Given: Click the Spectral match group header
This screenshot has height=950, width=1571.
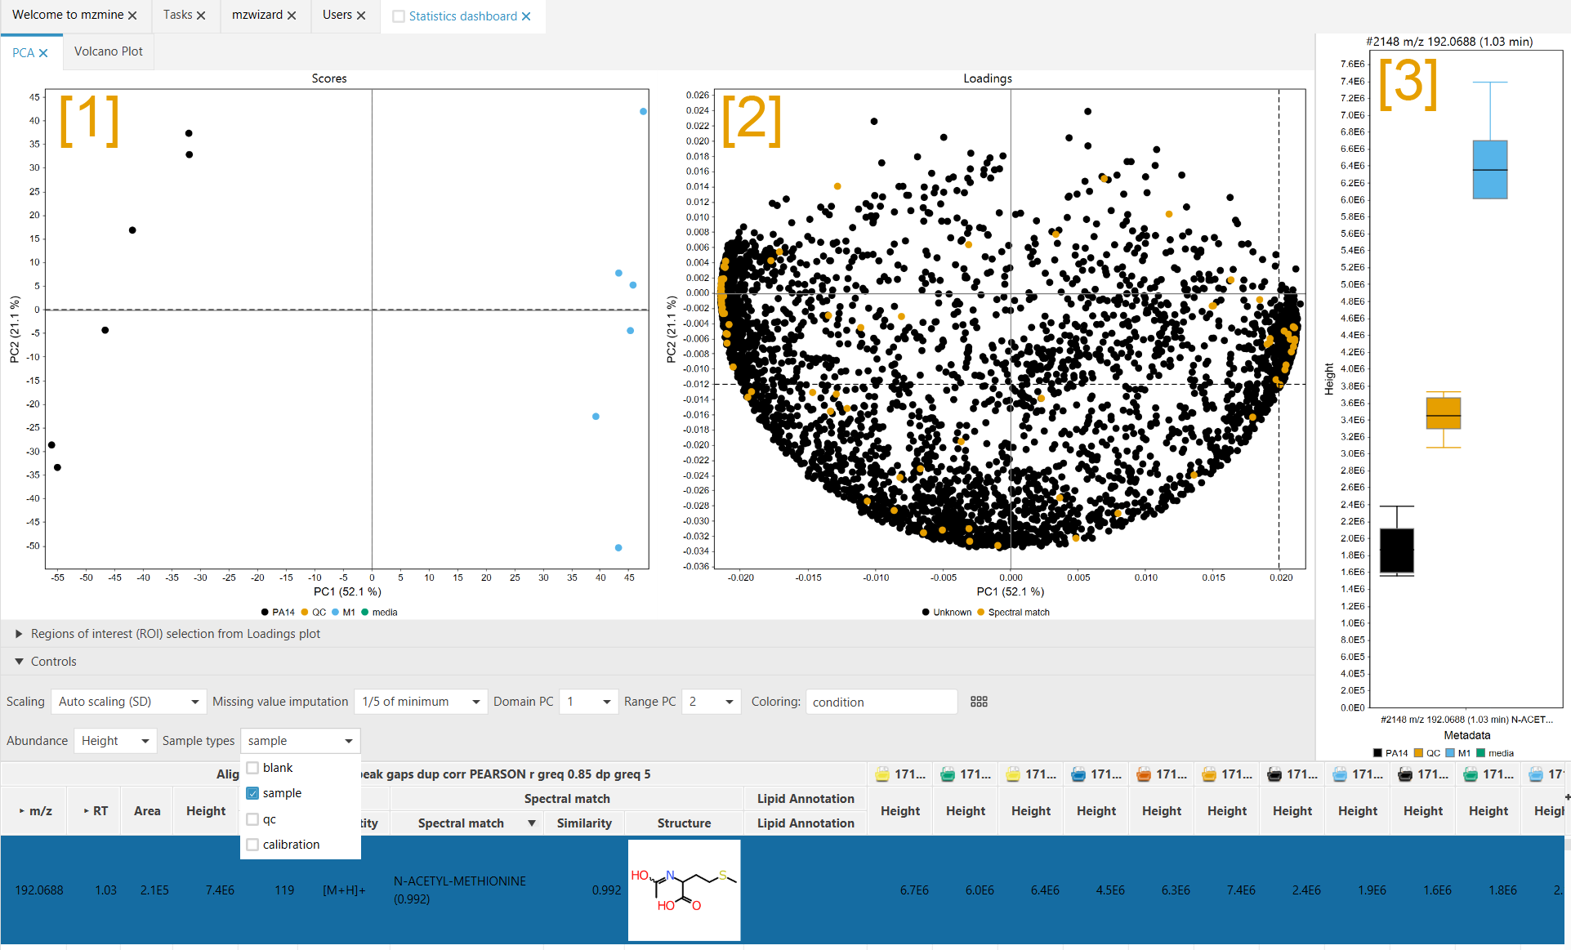Looking at the screenshot, I should coord(567,799).
